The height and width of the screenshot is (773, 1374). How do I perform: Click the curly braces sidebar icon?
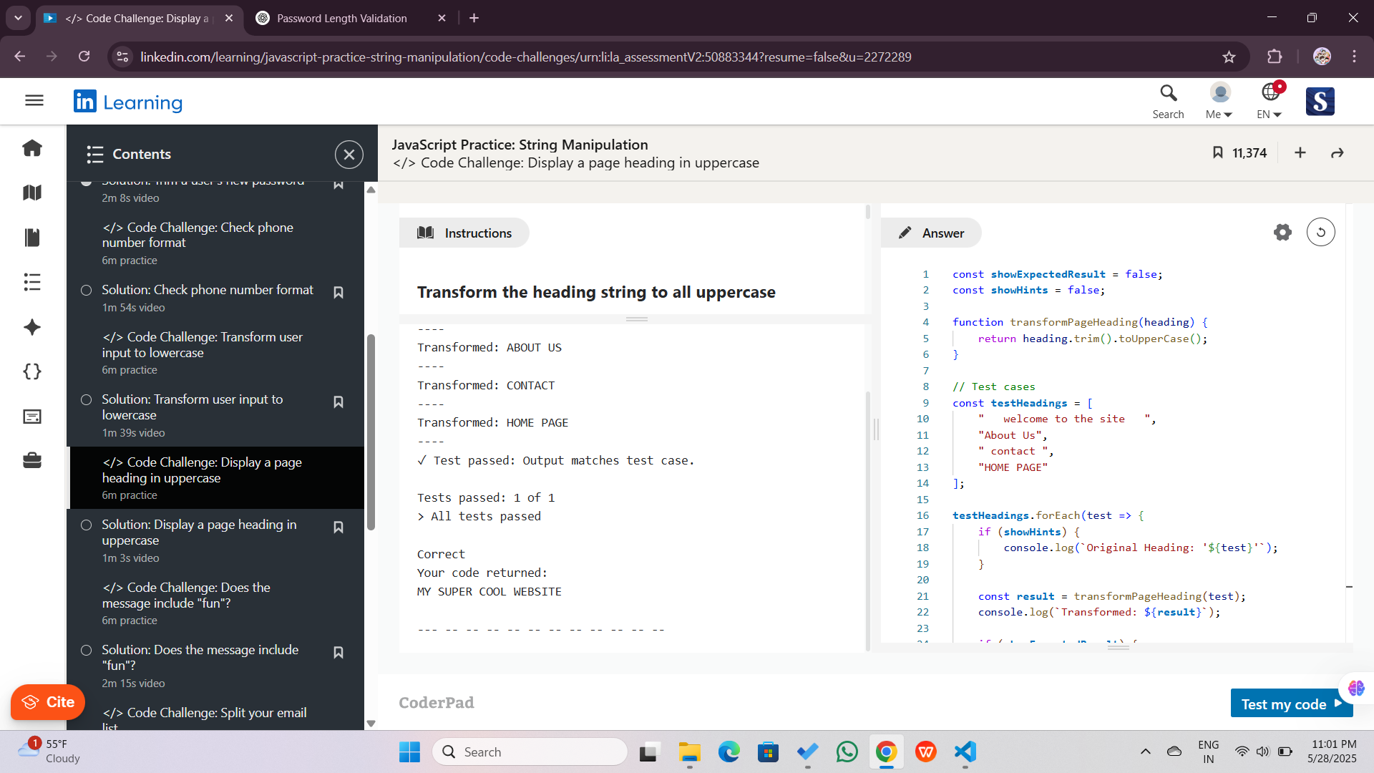(x=32, y=371)
